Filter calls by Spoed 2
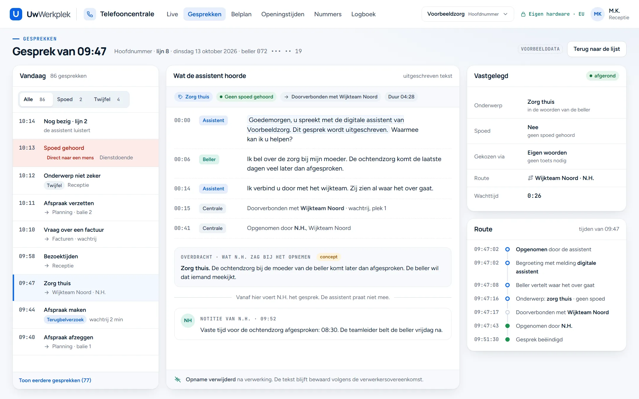Screen dimensions: 639x399 70,99
